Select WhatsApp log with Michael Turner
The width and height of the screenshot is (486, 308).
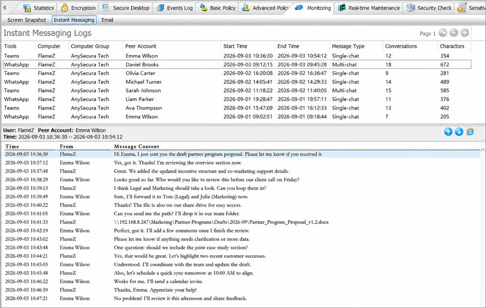pyautogui.click(x=237, y=82)
